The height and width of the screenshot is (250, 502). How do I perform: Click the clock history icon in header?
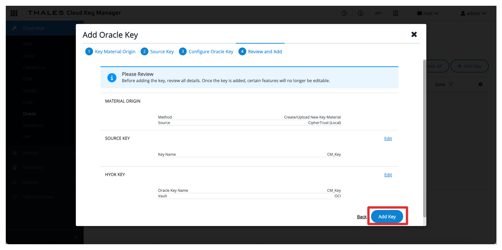pos(344,13)
